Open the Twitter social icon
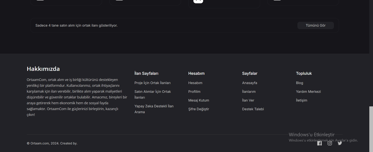Screen dimensions: 373x152 pos(340,143)
